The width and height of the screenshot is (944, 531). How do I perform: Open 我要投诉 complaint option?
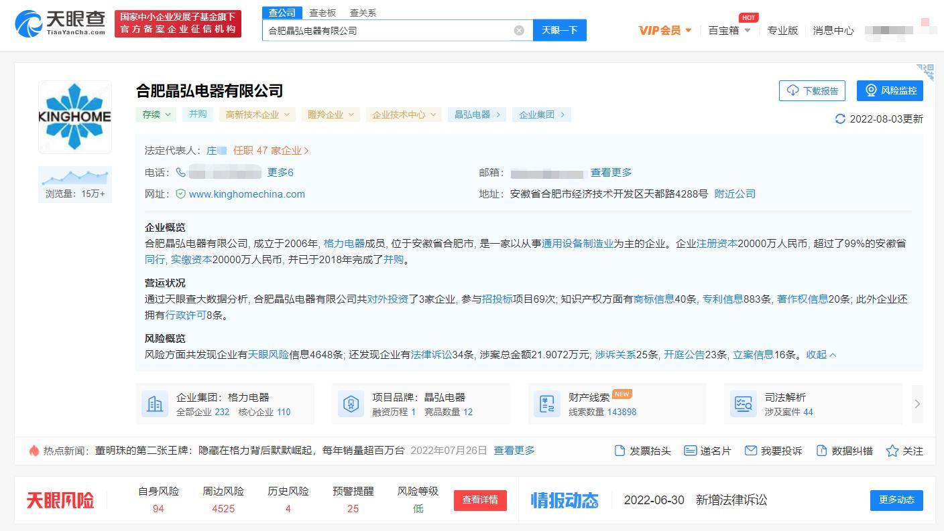[773, 451]
